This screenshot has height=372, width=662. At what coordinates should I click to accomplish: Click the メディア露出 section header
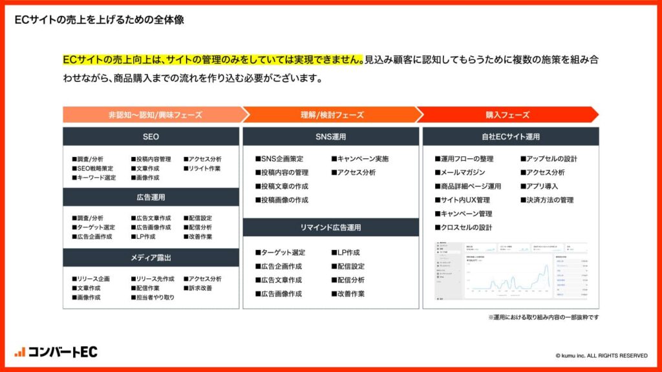tap(151, 258)
